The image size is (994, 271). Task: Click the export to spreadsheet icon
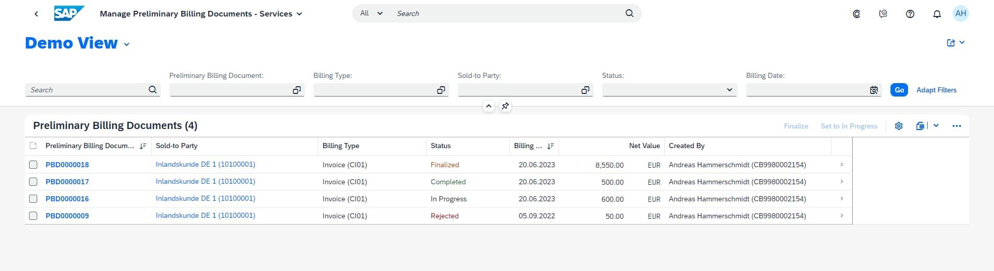pyautogui.click(x=920, y=126)
